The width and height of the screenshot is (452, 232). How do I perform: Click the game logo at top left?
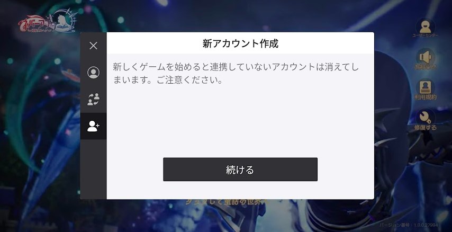click(x=48, y=22)
